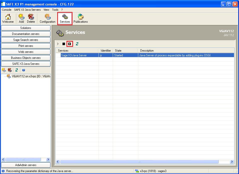Maximize the management console window
The height and width of the screenshot is (174, 239).
[229, 4]
